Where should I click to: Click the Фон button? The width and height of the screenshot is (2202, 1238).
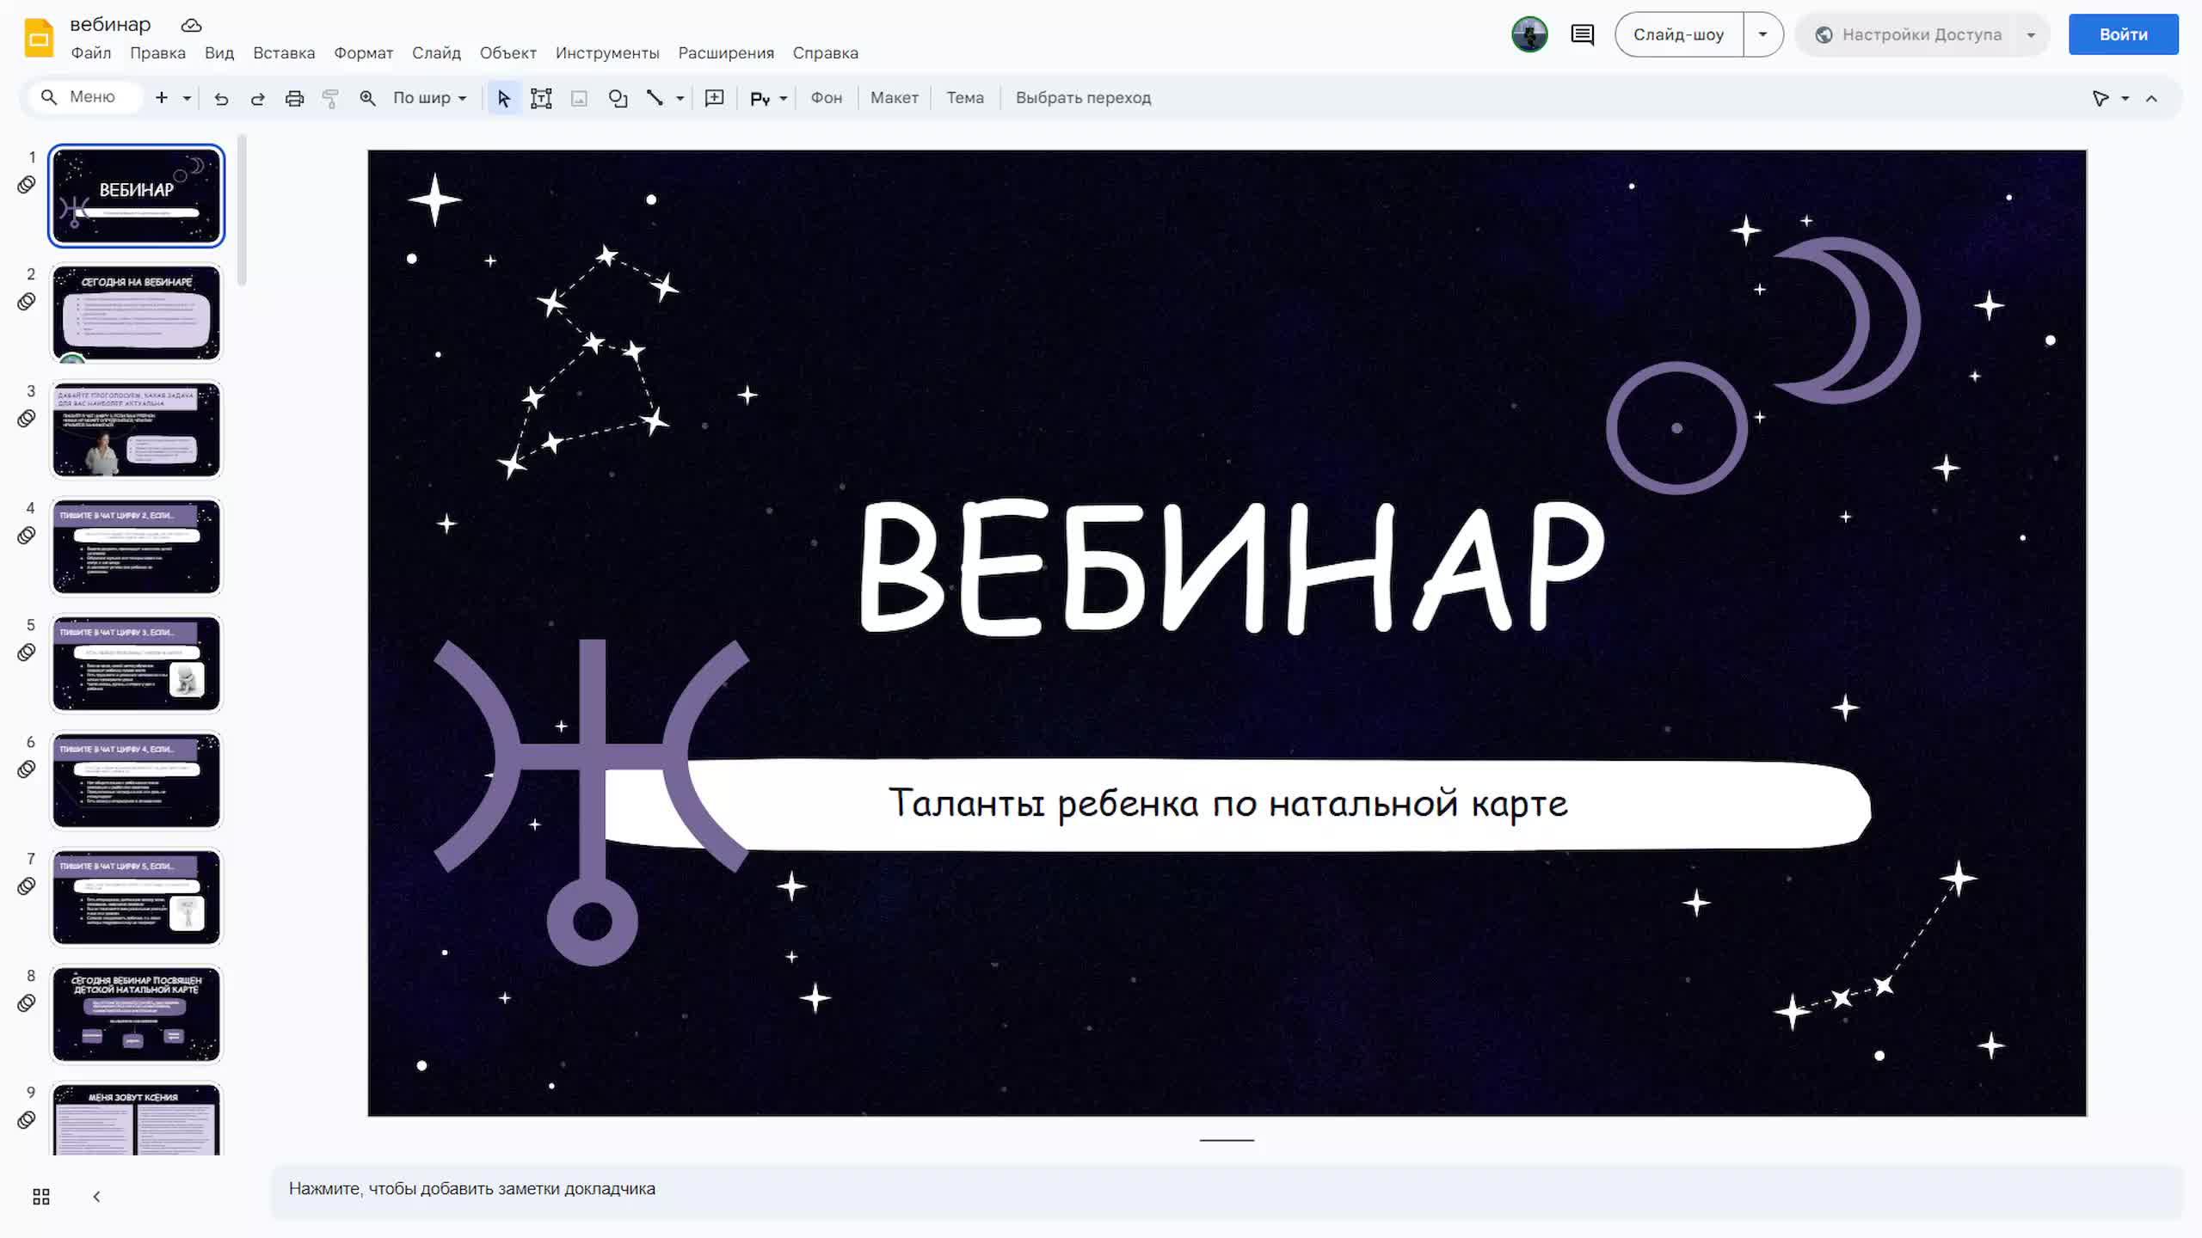[826, 98]
